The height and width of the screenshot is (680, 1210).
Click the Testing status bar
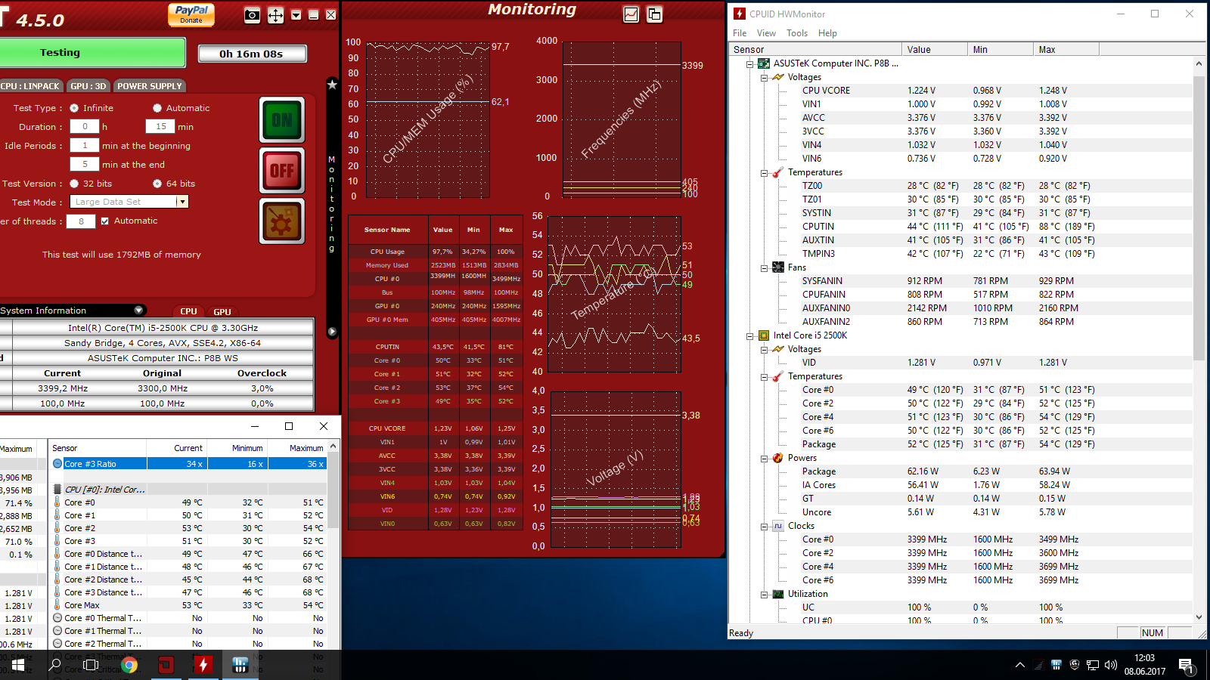pos(92,53)
